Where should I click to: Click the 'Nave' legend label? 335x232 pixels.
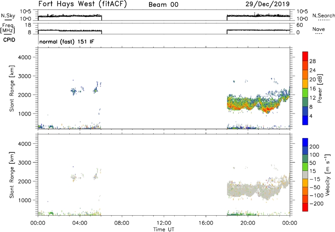pos(319,29)
